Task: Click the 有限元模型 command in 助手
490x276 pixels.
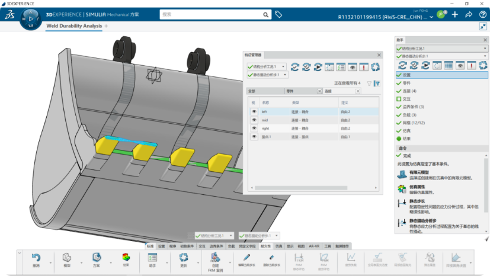Action: (435, 175)
